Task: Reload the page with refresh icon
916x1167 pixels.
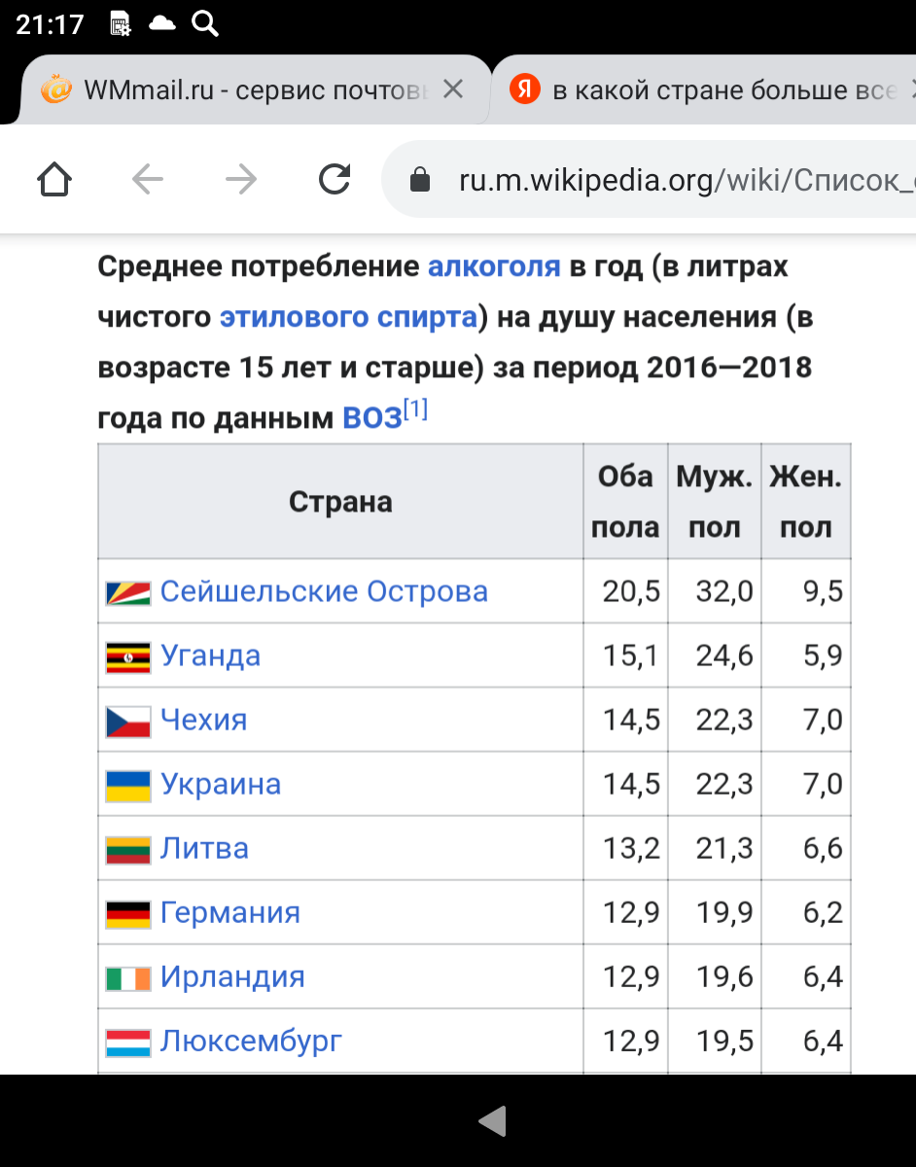Action: coord(335,179)
